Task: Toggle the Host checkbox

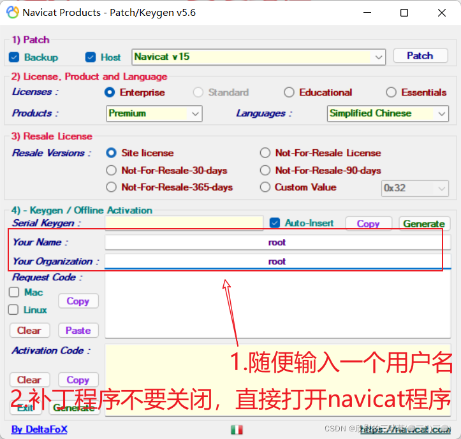Action: click(x=91, y=57)
